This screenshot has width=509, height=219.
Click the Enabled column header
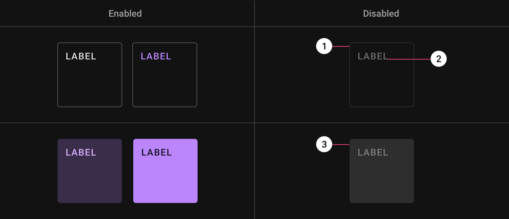pyautogui.click(x=125, y=14)
